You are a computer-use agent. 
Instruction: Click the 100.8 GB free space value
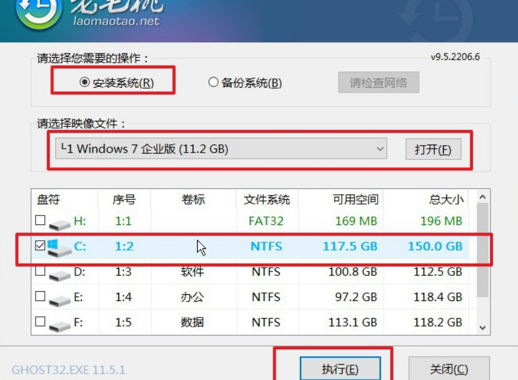pos(353,272)
